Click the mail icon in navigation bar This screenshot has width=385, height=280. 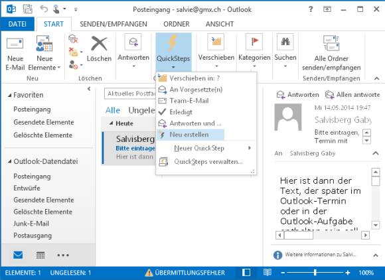point(18,255)
